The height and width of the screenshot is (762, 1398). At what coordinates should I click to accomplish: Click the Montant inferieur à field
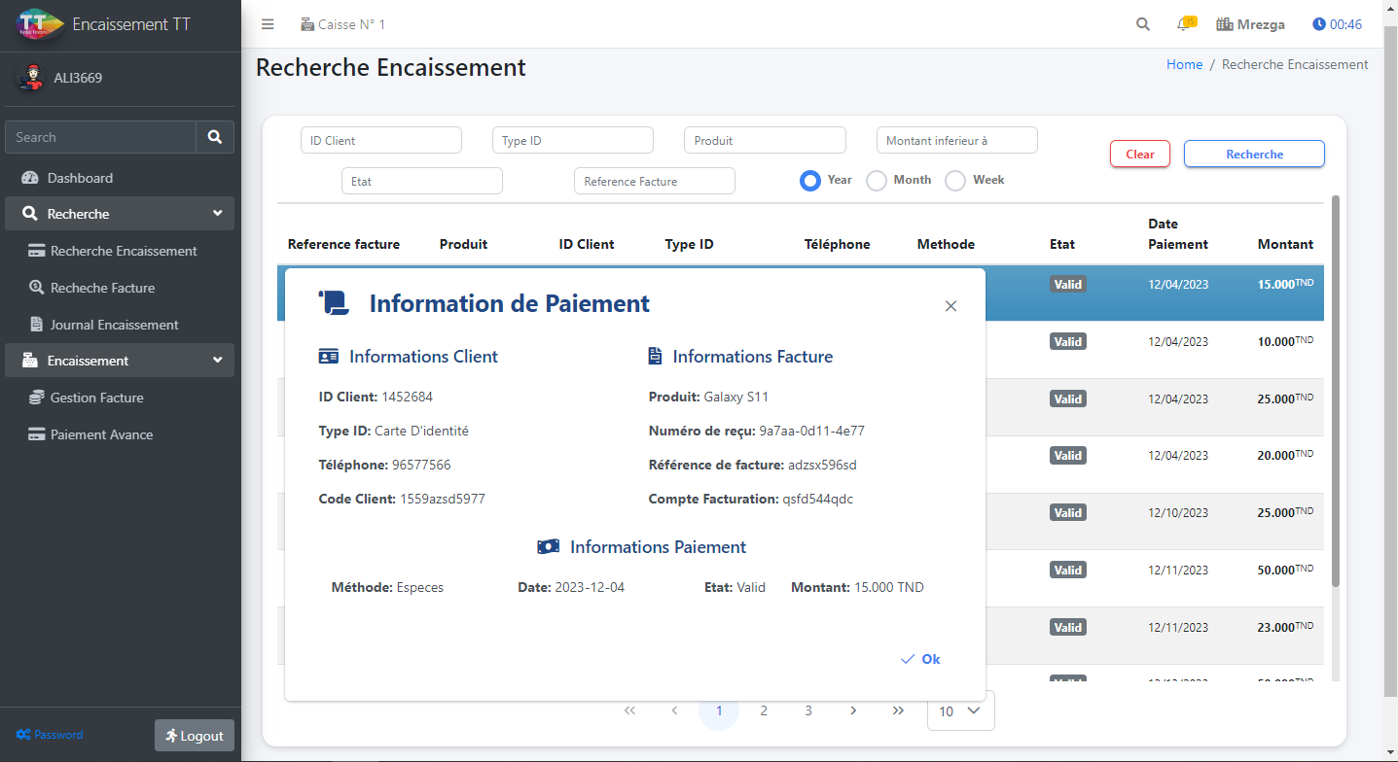click(x=957, y=140)
